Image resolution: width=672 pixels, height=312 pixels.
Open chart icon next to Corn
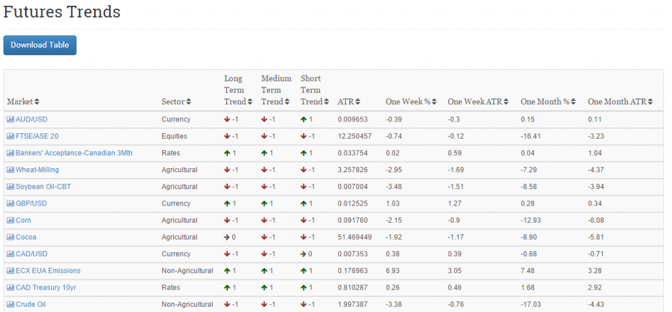pyautogui.click(x=10, y=220)
